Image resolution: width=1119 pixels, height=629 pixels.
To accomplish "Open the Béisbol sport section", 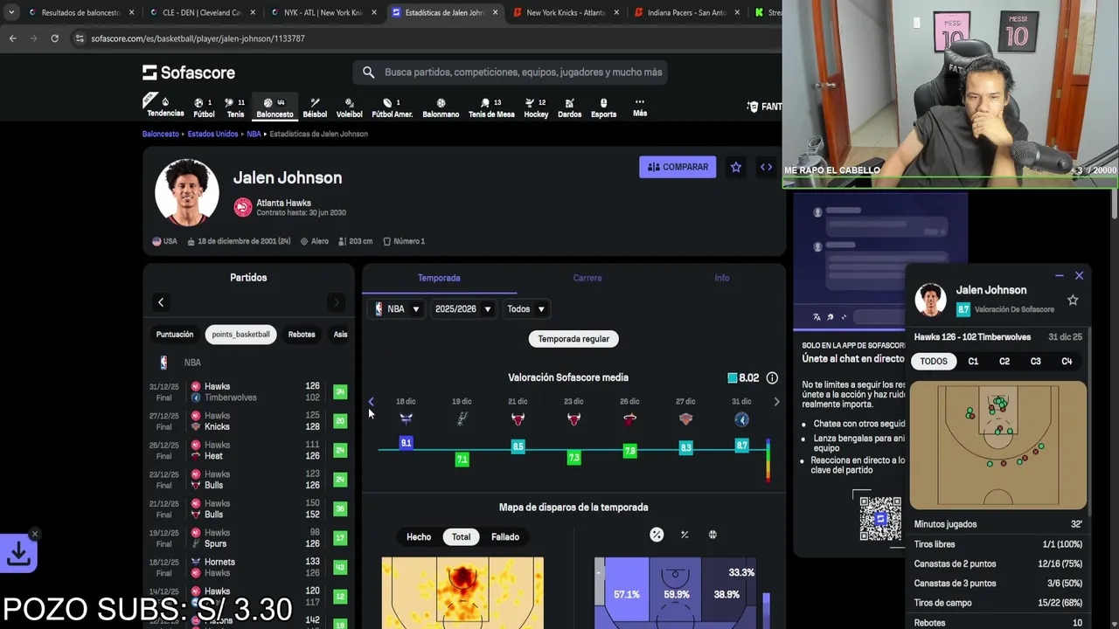I will pos(315,108).
